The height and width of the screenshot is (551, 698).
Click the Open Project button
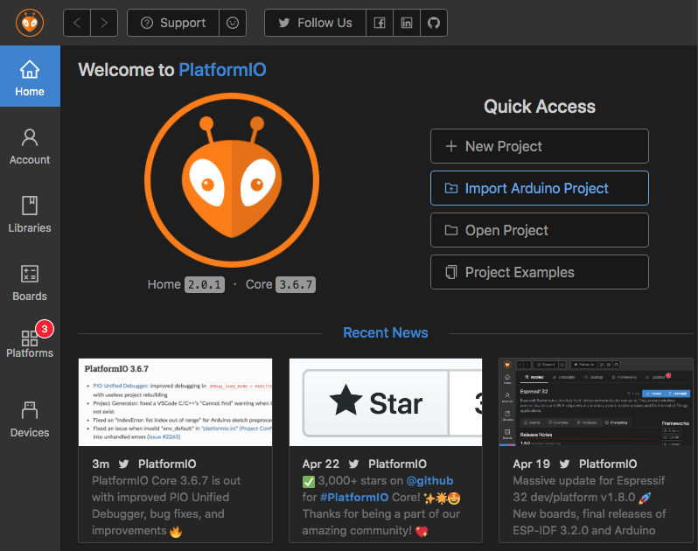[x=540, y=230]
